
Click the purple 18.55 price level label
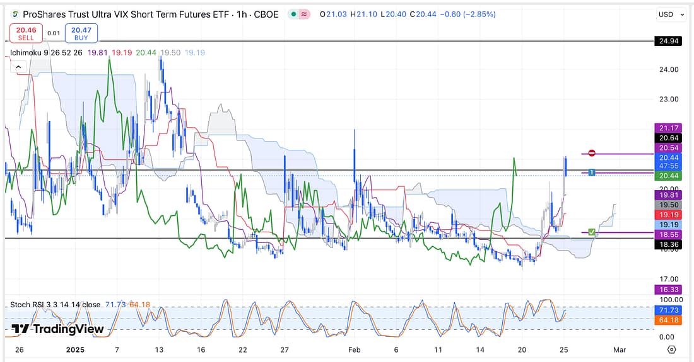tap(669, 234)
